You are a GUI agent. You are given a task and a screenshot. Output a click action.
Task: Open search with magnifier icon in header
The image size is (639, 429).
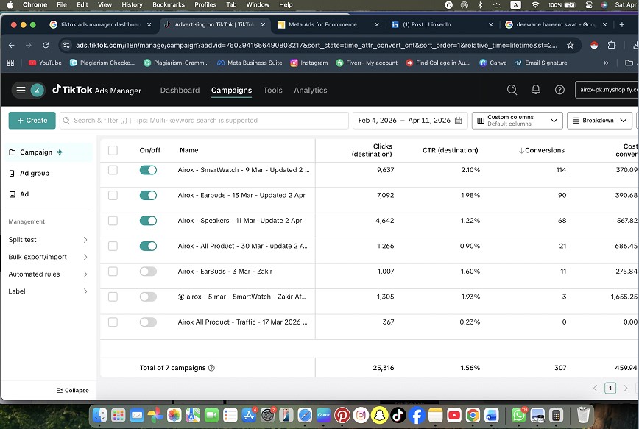click(512, 90)
